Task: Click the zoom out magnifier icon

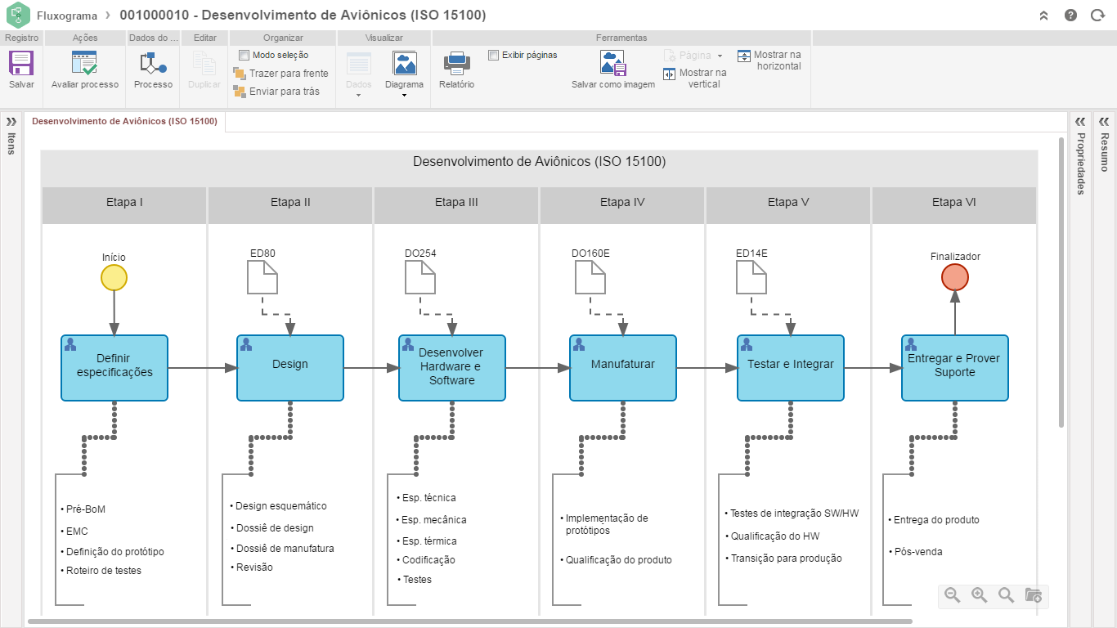Action: tap(952, 595)
